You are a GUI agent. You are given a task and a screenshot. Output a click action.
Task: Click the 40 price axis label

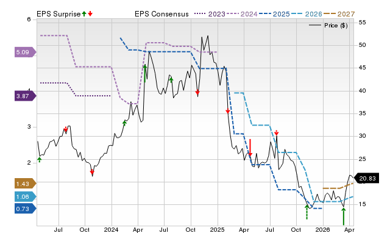[362, 91]
